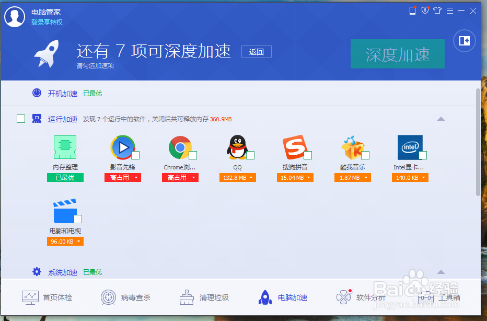Click the 开机加速 heading link

coord(63,94)
